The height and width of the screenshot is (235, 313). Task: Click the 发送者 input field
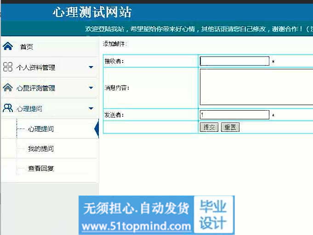[x=234, y=115]
